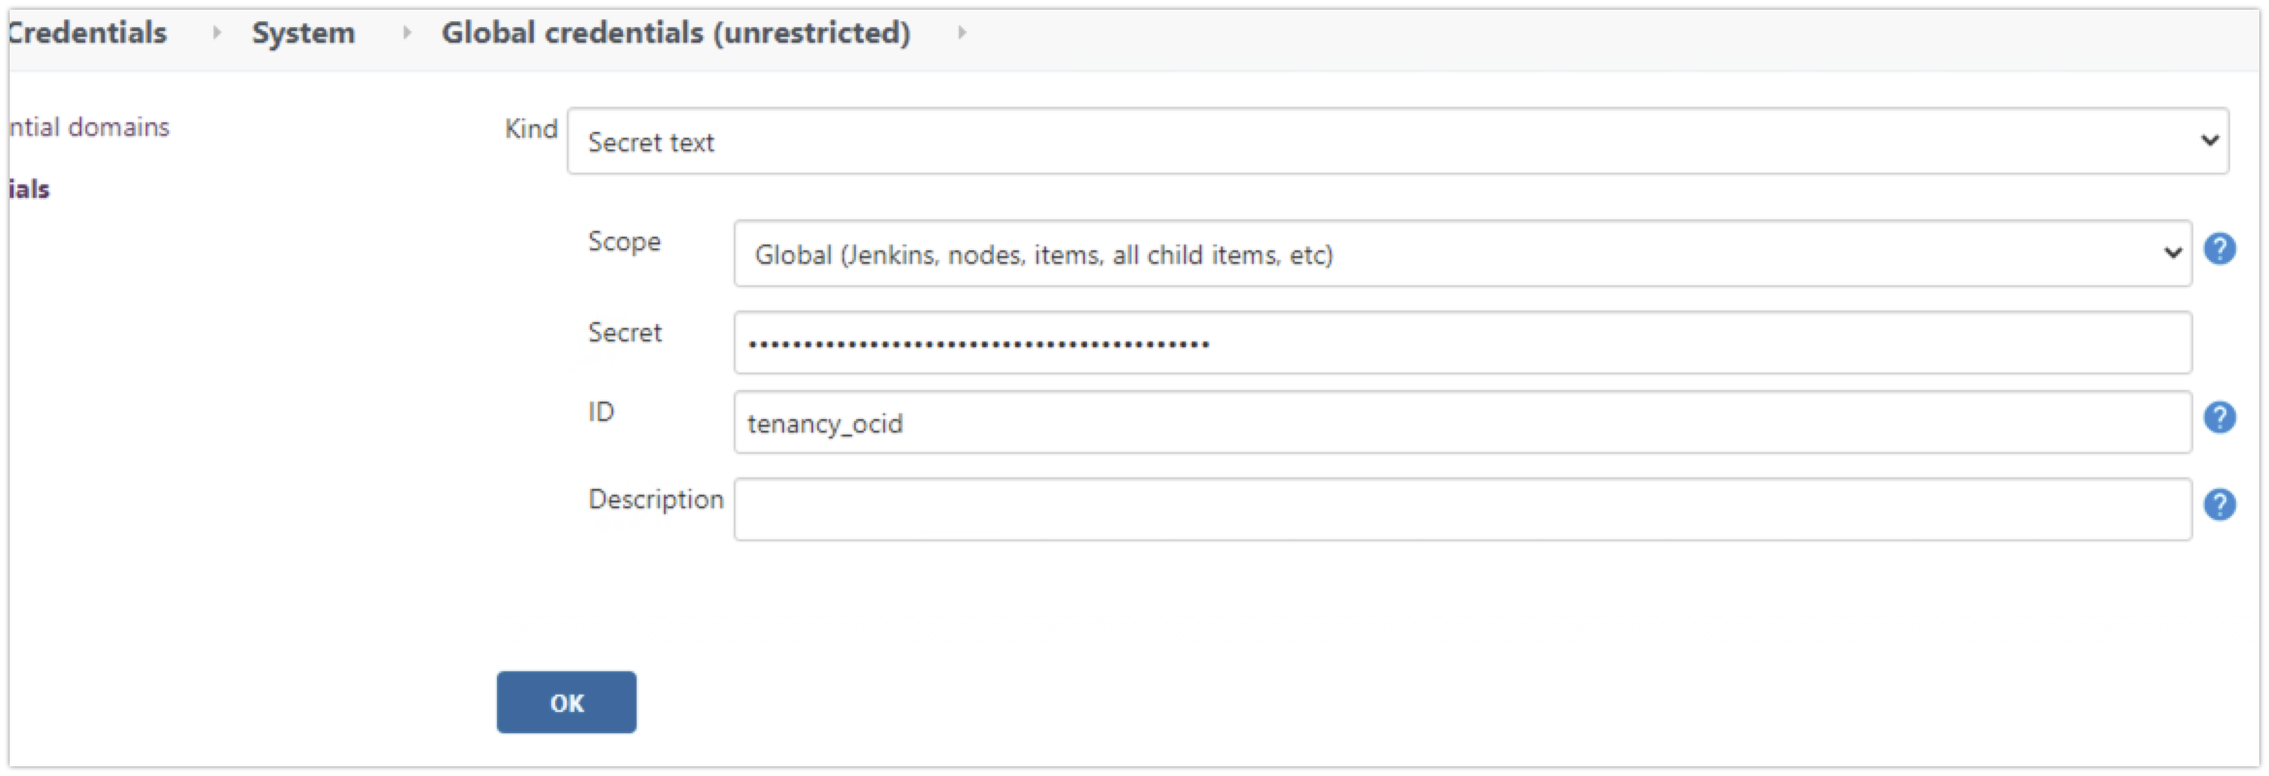Click the ID field containing tenancy_ocid
The width and height of the screenshot is (2269, 776).
(1462, 423)
